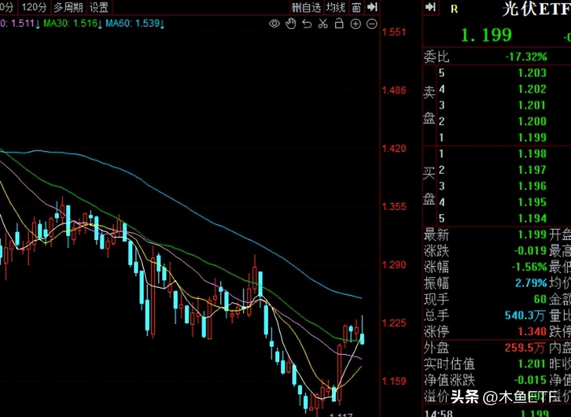Click the zoom-out minus icon
This screenshot has width=571, height=417.
[372, 23]
